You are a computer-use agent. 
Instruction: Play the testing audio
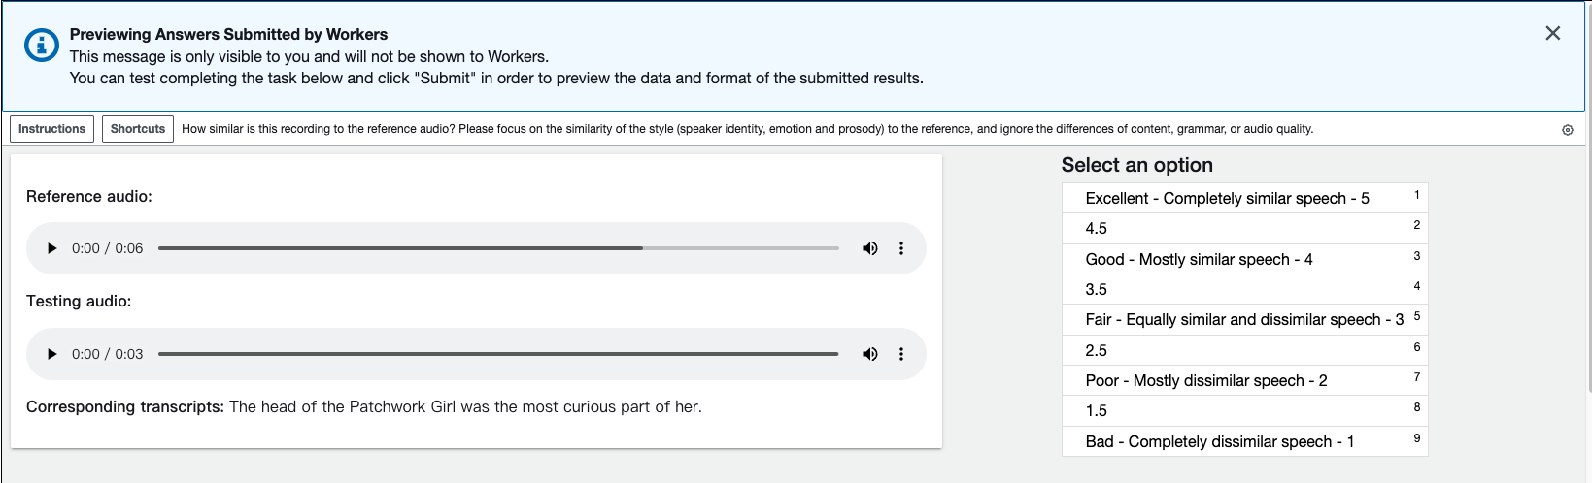52,354
